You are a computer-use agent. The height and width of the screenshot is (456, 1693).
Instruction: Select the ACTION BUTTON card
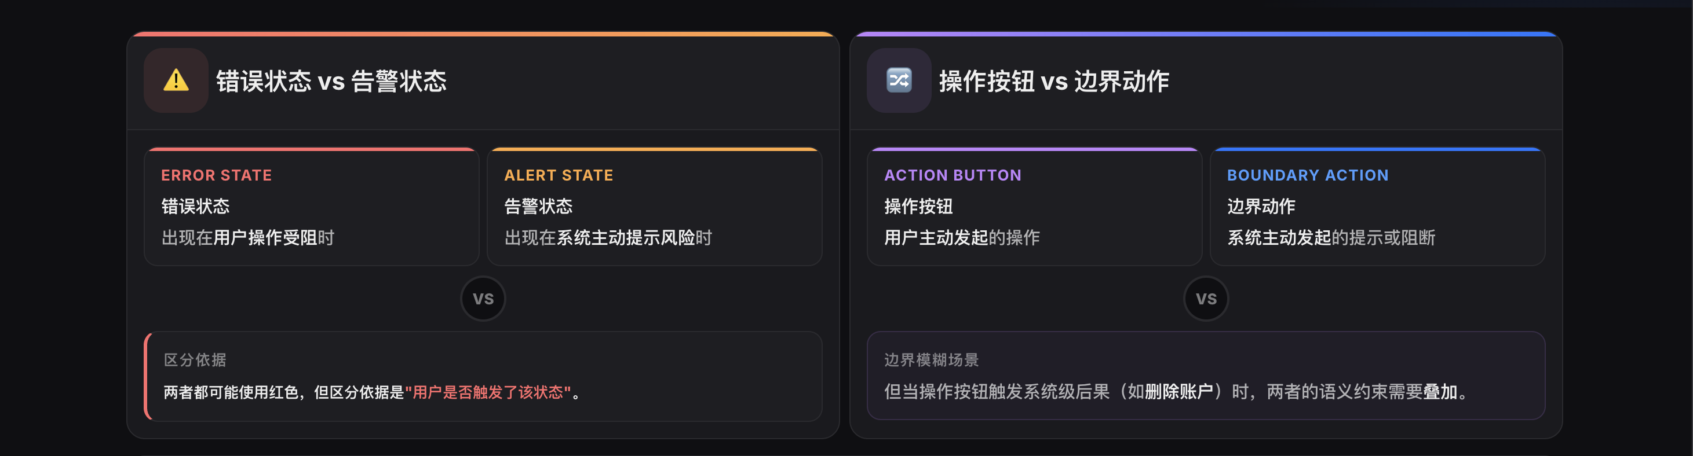point(1034,207)
